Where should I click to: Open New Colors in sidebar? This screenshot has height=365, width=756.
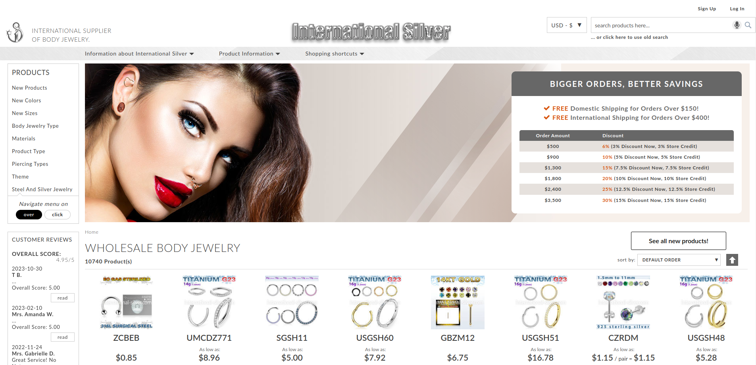point(27,100)
